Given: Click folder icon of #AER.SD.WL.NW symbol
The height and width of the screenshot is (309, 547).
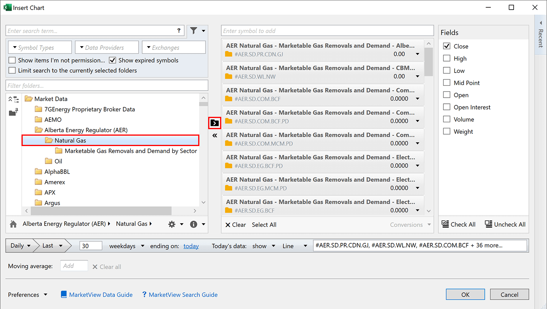Looking at the screenshot, I should [x=229, y=76].
